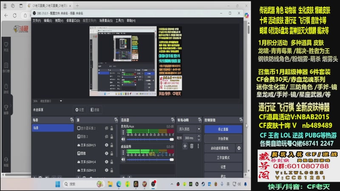Adjust the 桌面音频 volume slider
The height and width of the screenshot is (191, 340).
[x=150, y=160]
